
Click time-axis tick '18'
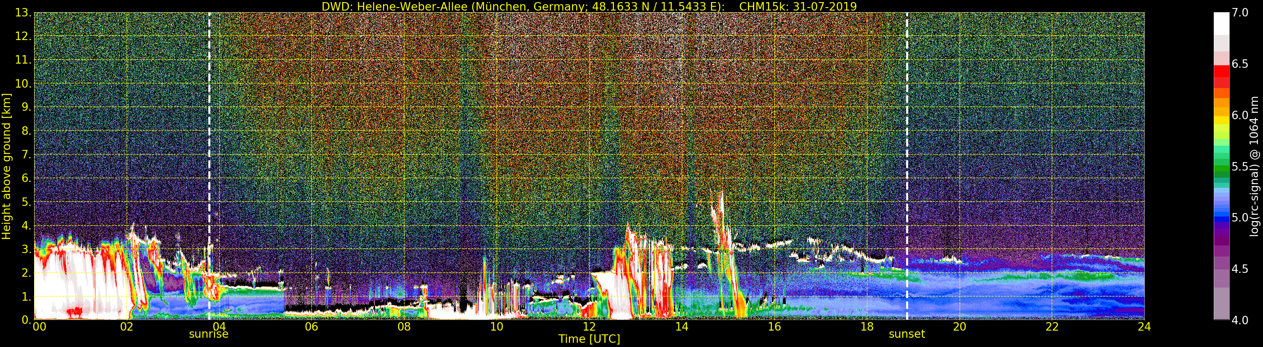867,327
